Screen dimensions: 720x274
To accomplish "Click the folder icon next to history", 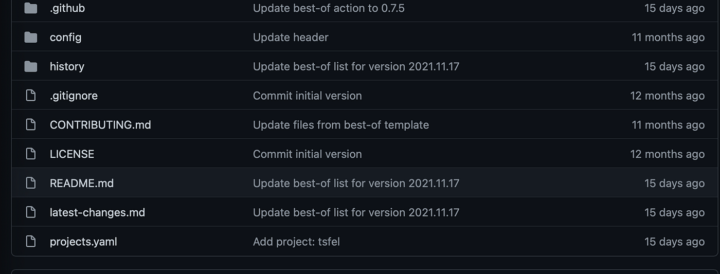I will click(31, 66).
